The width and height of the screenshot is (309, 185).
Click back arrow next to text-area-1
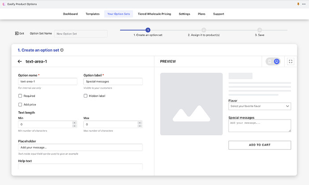20,61
